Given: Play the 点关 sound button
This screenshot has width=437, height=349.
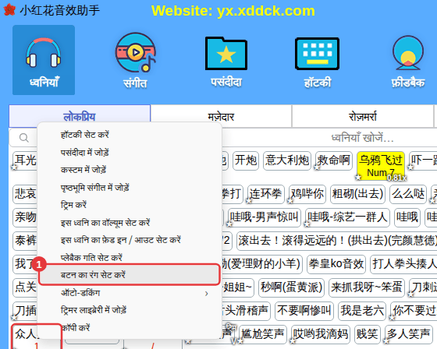Looking at the screenshot, I should point(25,287).
